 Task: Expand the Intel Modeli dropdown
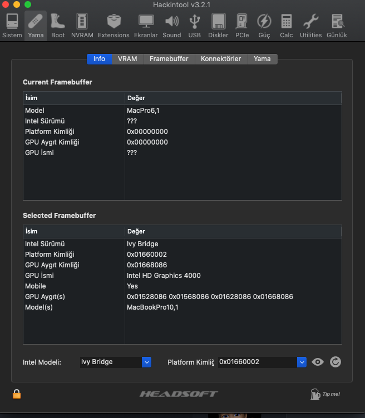click(147, 362)
